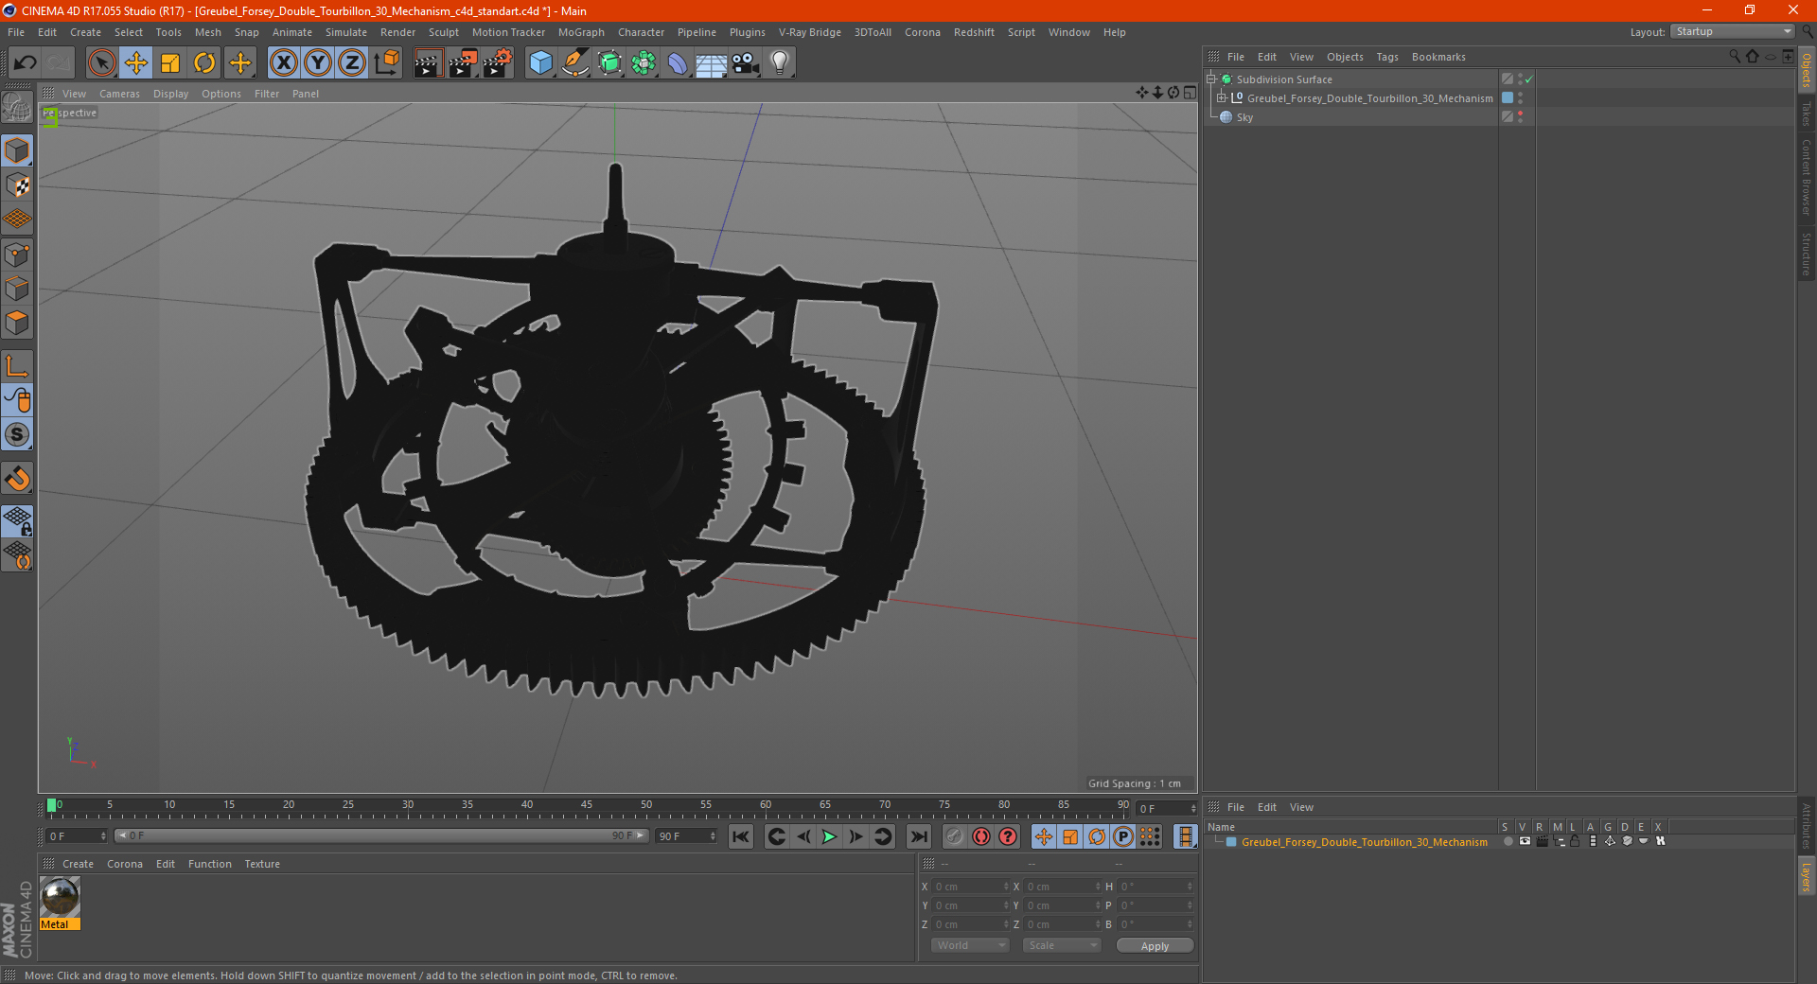Open the Edit Render Settings
This screenshot has width=1817, height=984.
click(498, 63)
